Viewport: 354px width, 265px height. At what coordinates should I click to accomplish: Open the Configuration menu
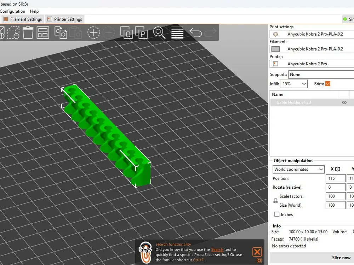click(x=12, y=11)
